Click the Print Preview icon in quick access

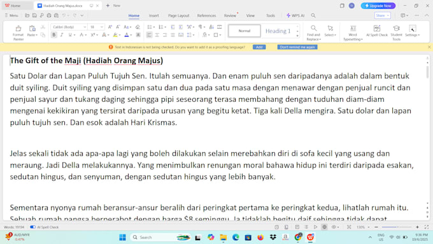[x=56, y=15]
